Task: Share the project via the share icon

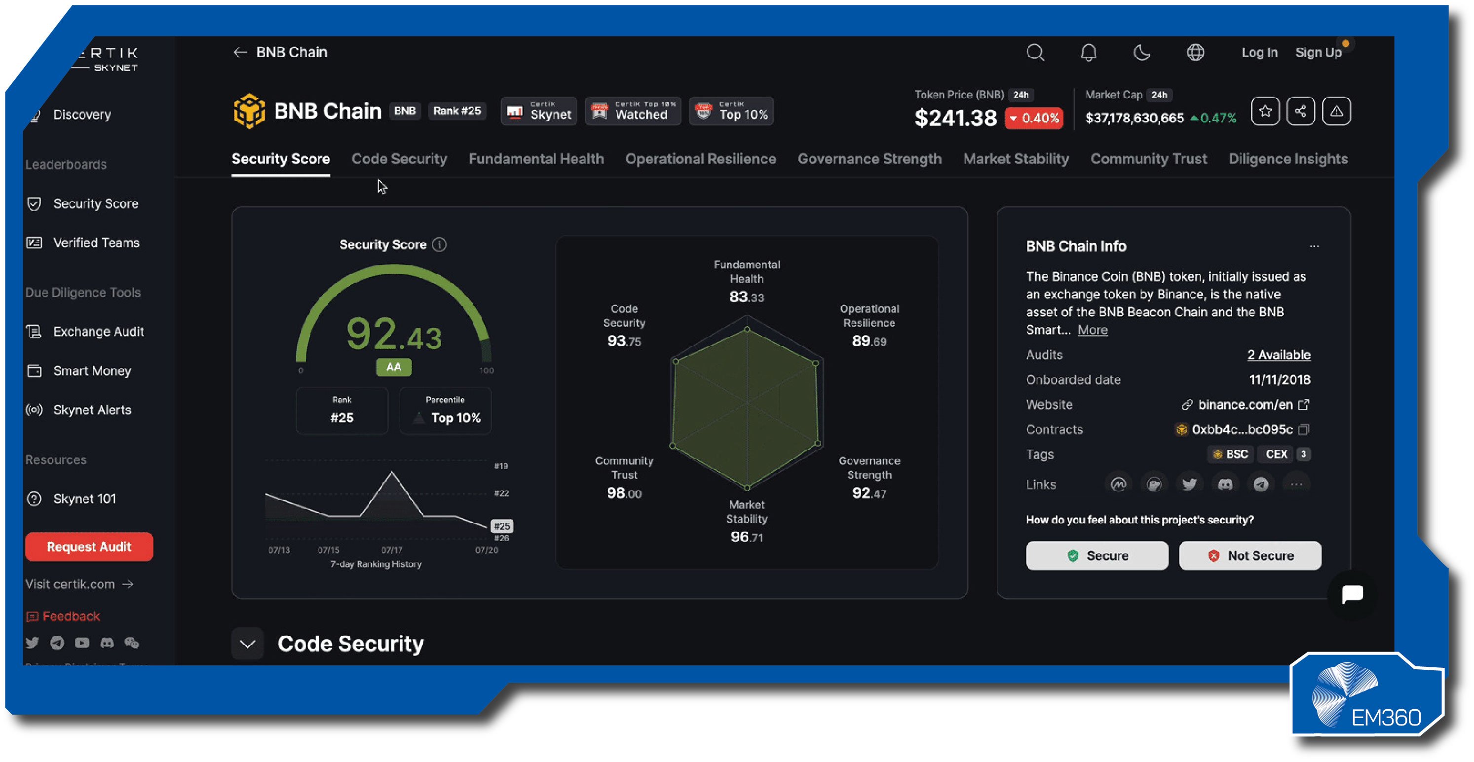Action: (x=1301, y=111)
